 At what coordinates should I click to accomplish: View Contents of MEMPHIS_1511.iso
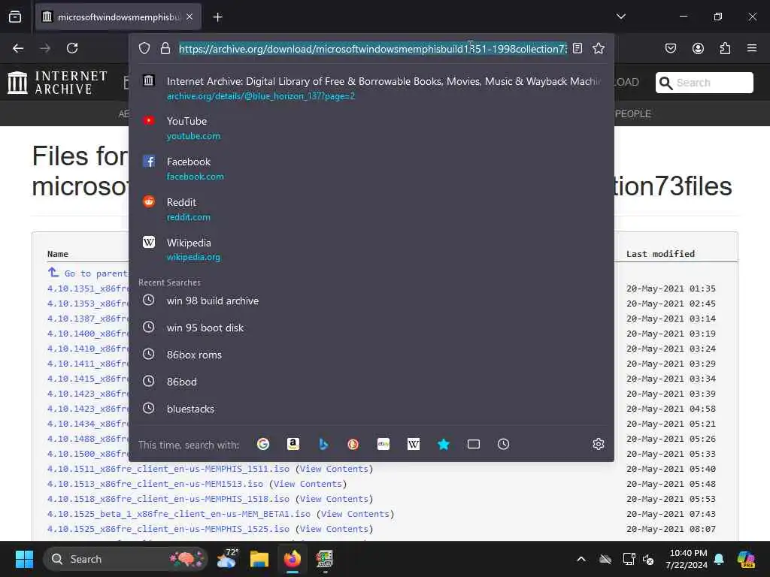point(334,469)
